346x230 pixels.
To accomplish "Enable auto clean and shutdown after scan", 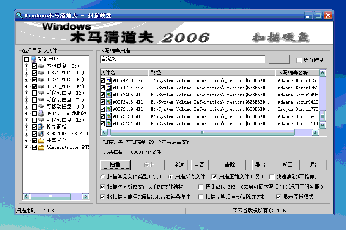I will tap(200, 197).
